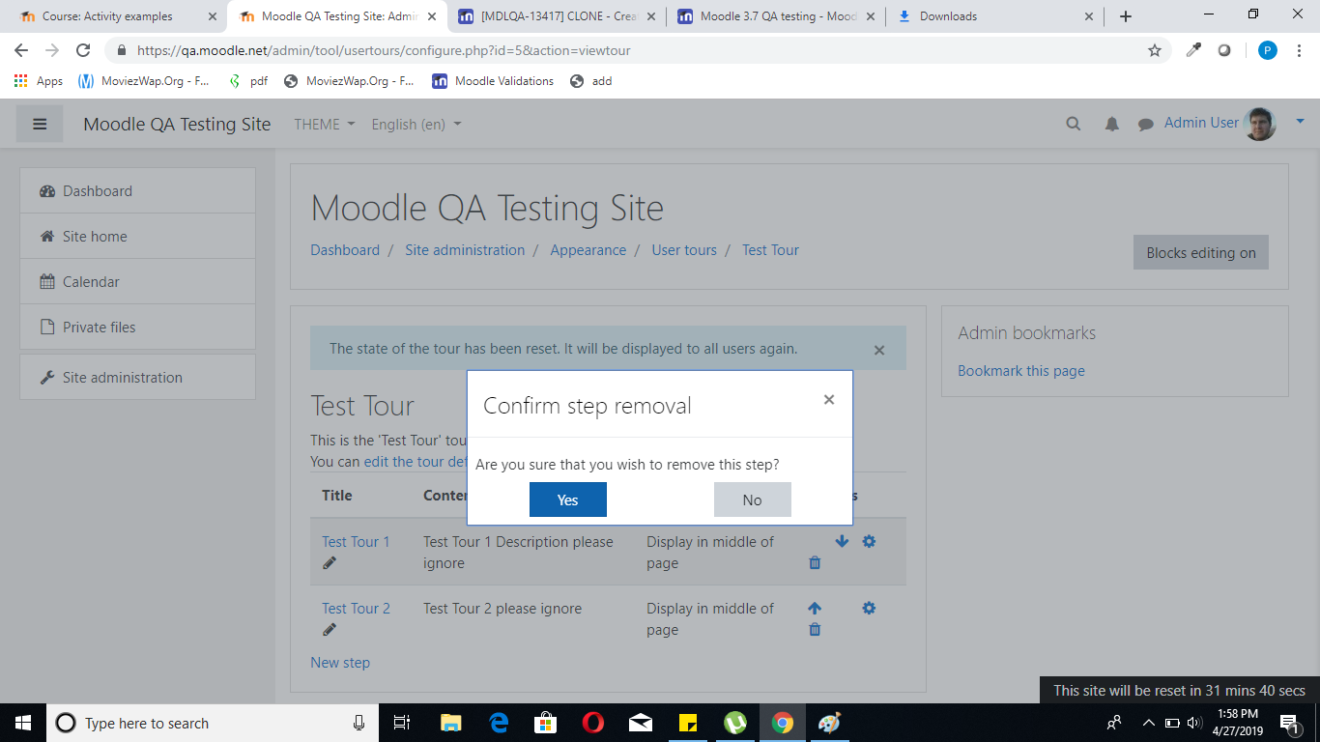Click the Dashboard breadcrumb link
Viewport: 1320px width, 742px height.
tap(345, 249)
